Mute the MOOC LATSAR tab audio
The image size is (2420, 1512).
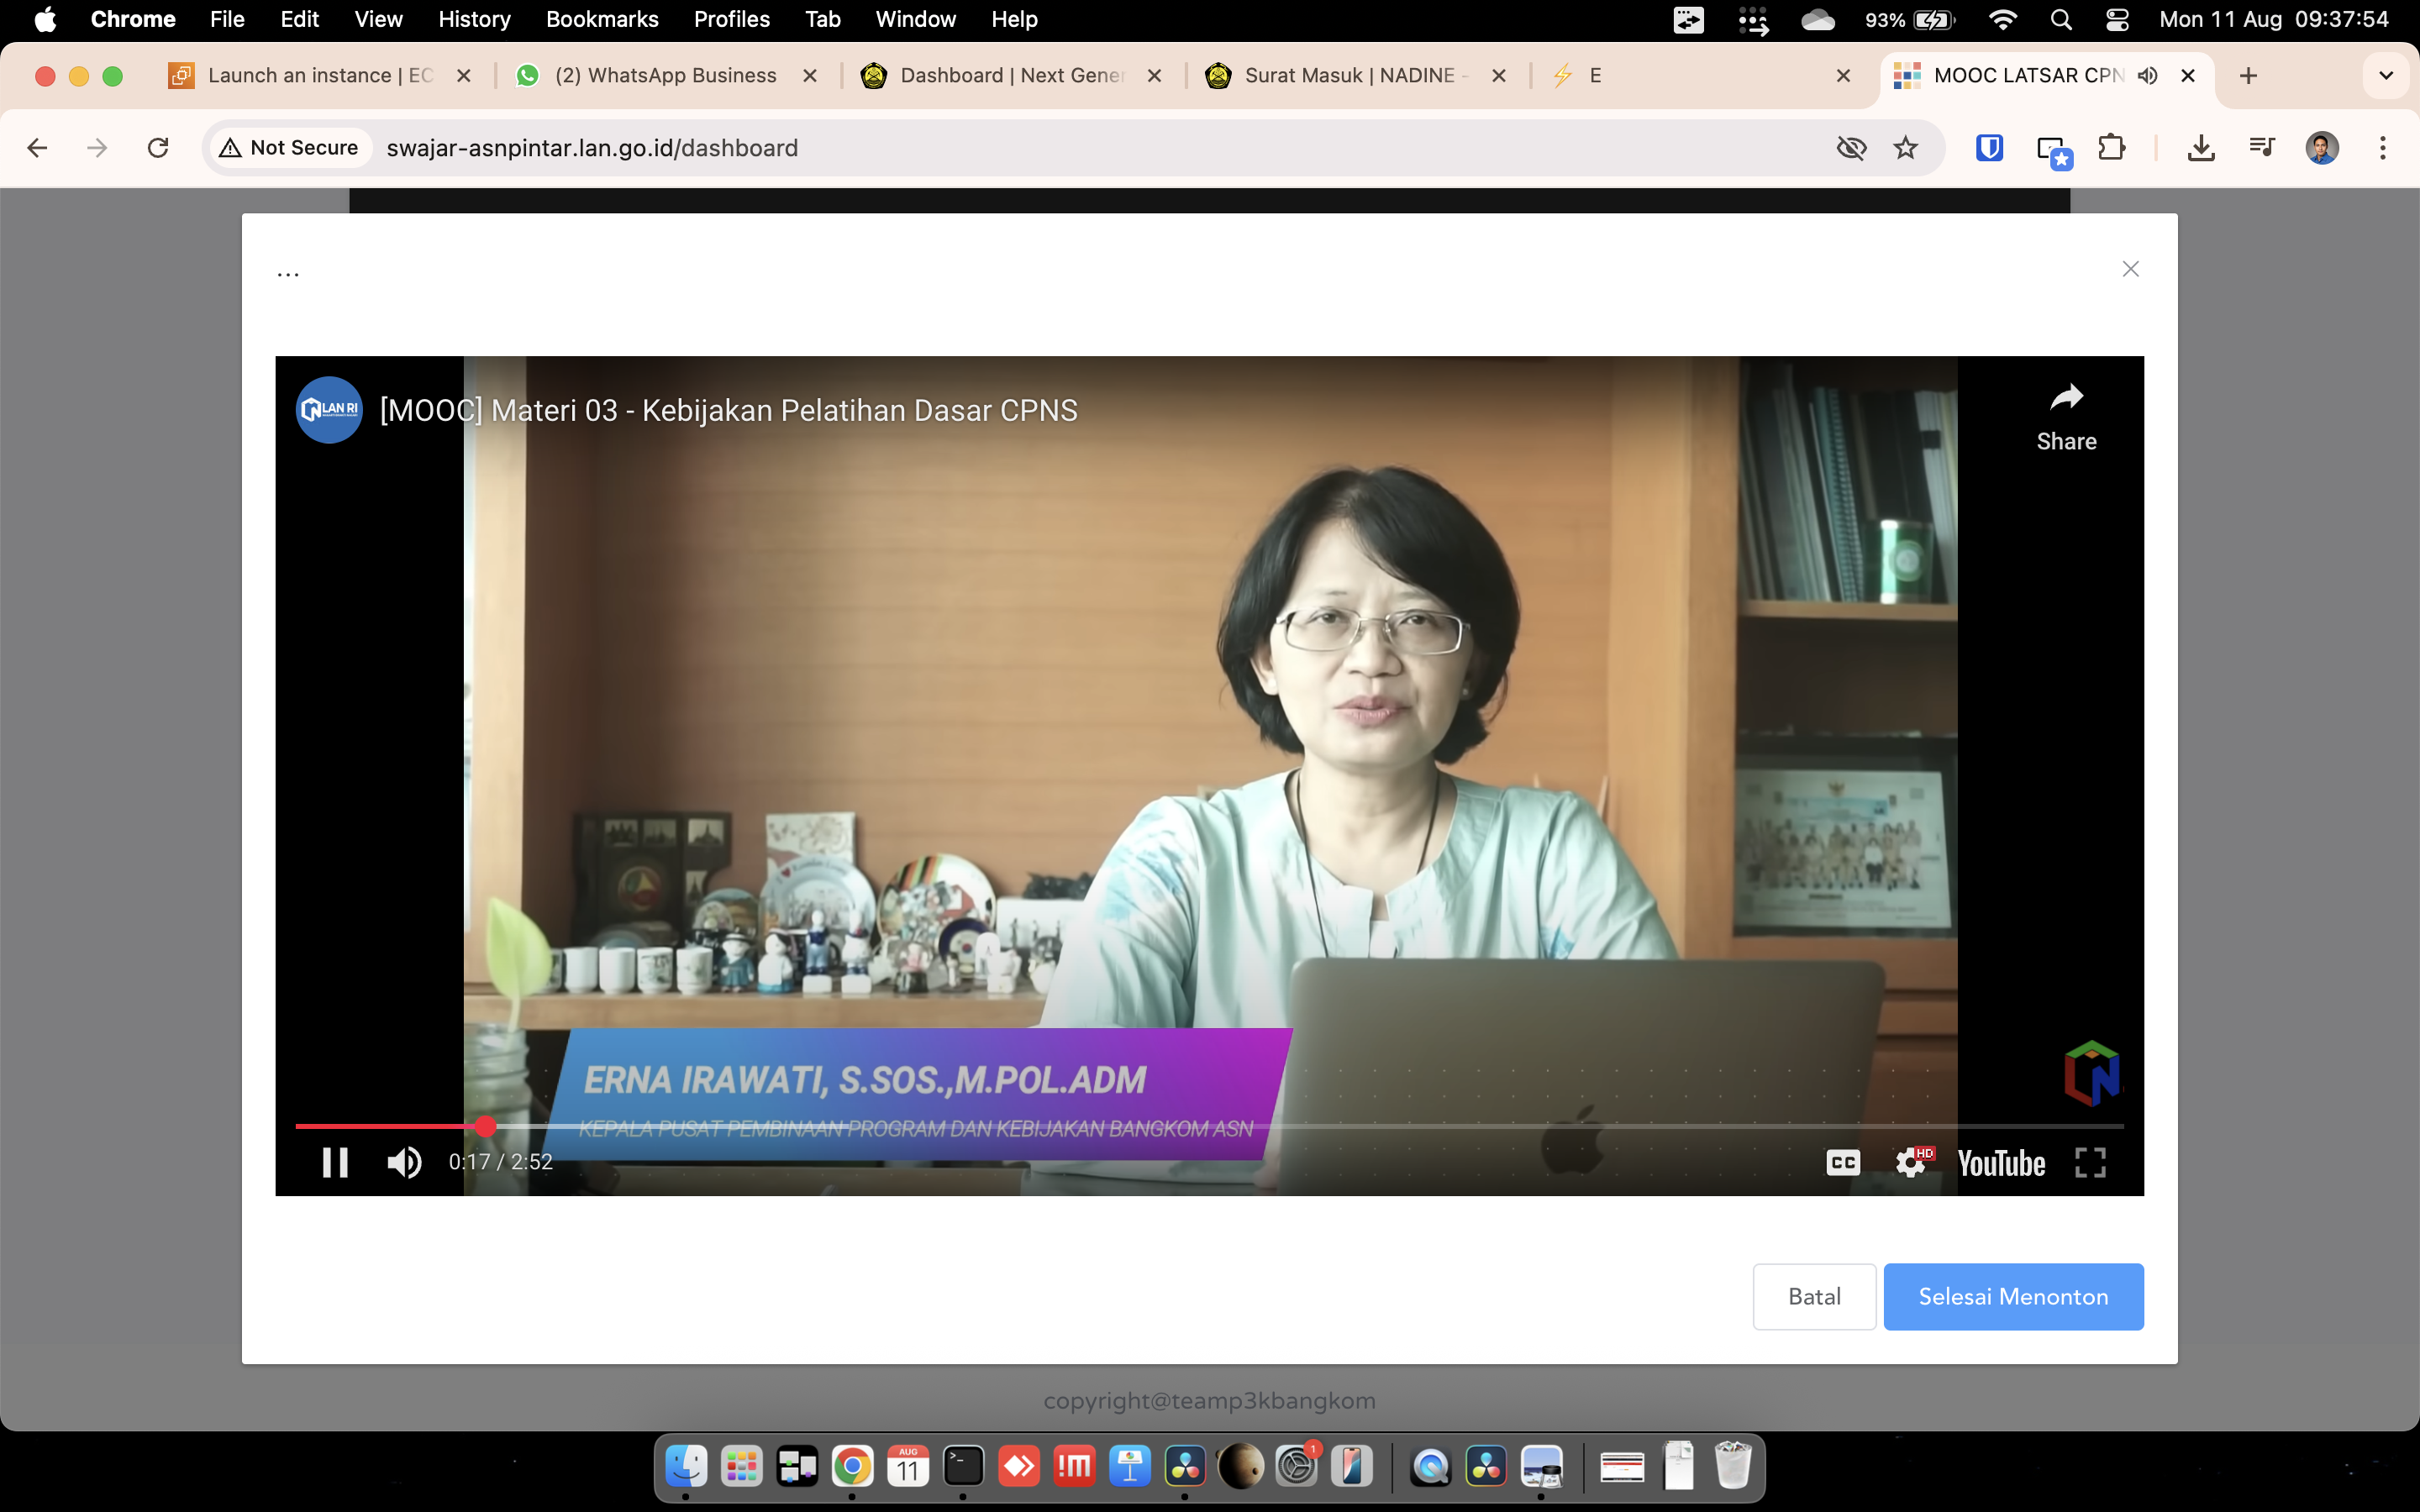click(2148, 75)
